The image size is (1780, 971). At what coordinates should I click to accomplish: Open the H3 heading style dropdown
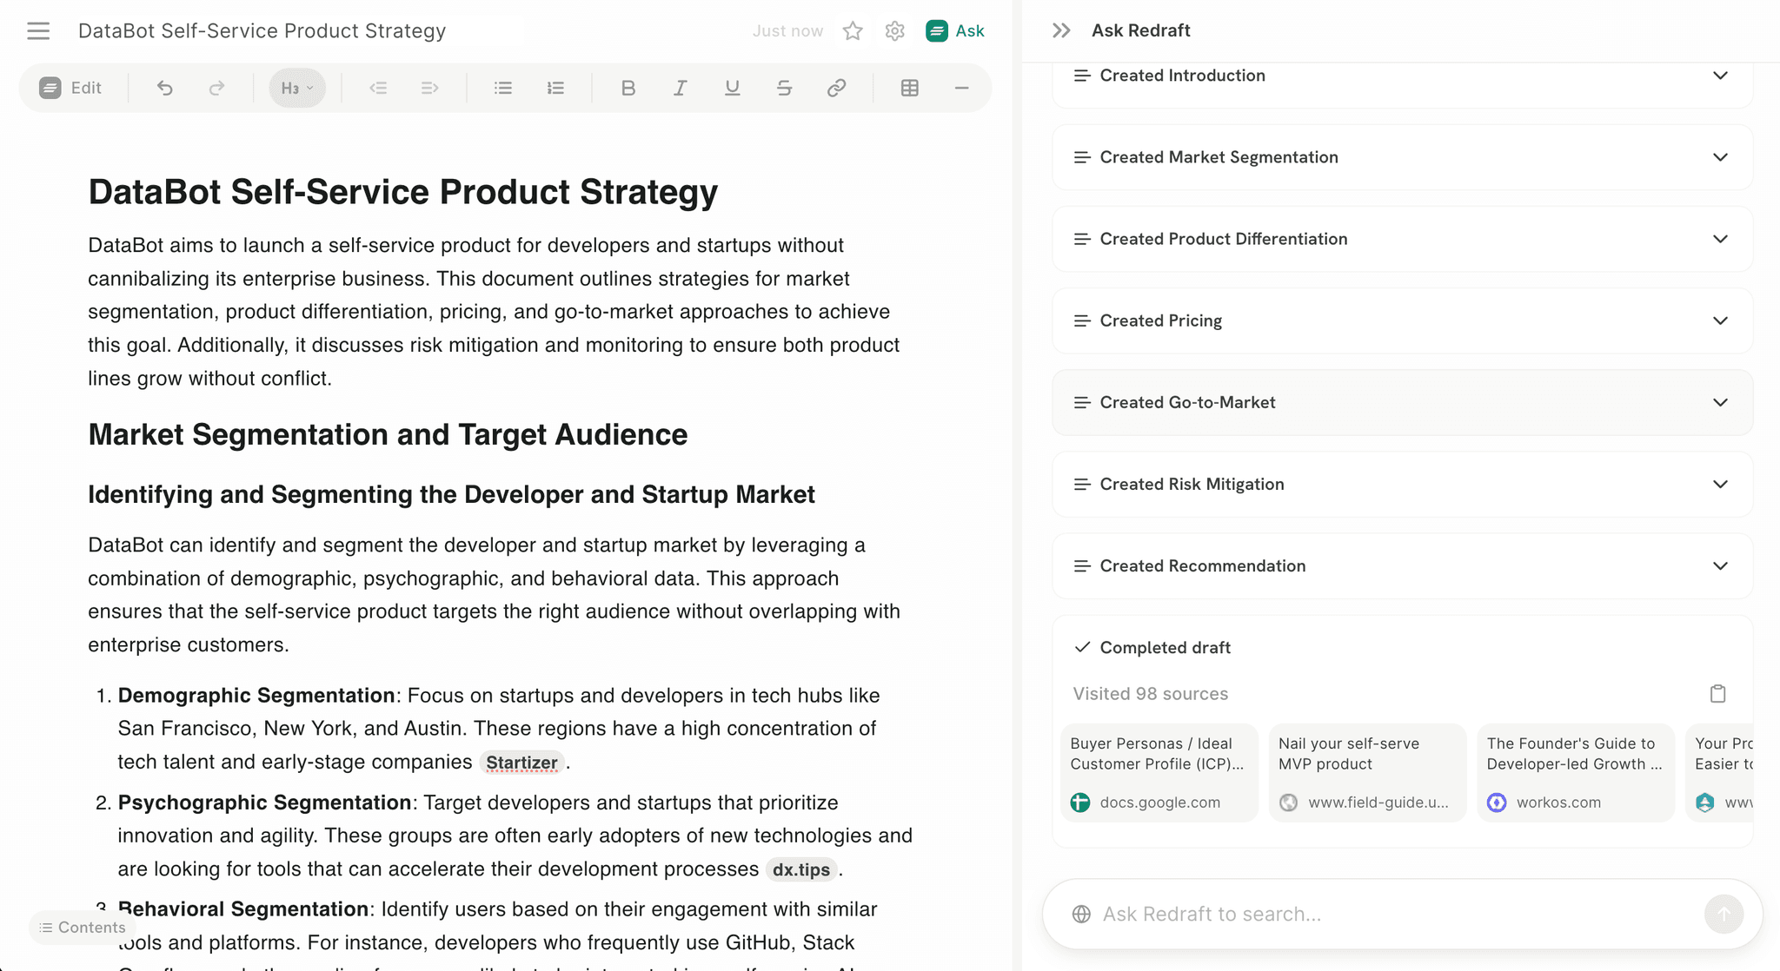point(297,88)
